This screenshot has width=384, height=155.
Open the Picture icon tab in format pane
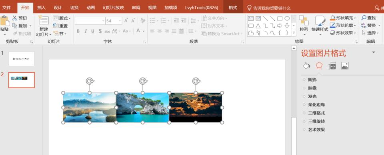click(345, 66)
